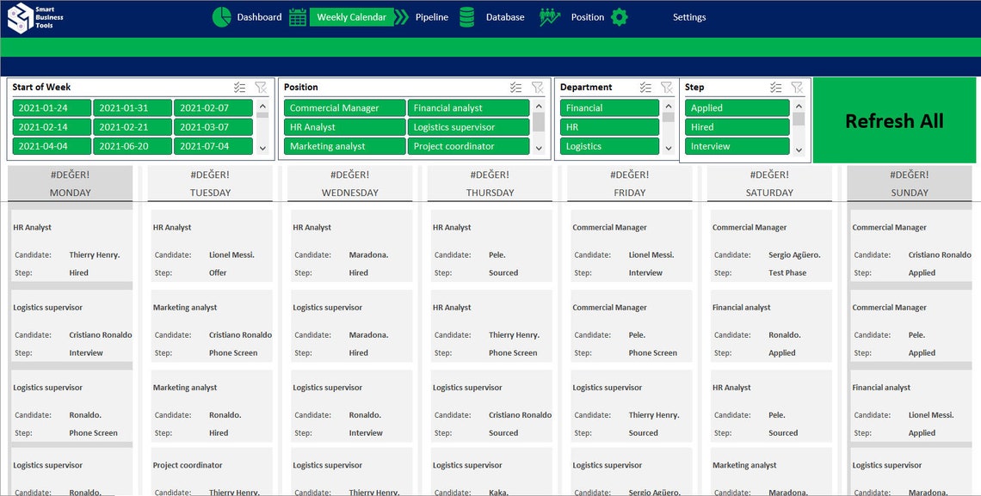
Task: Click the Dashboard pie chart icon
Action: pos(222,16)
